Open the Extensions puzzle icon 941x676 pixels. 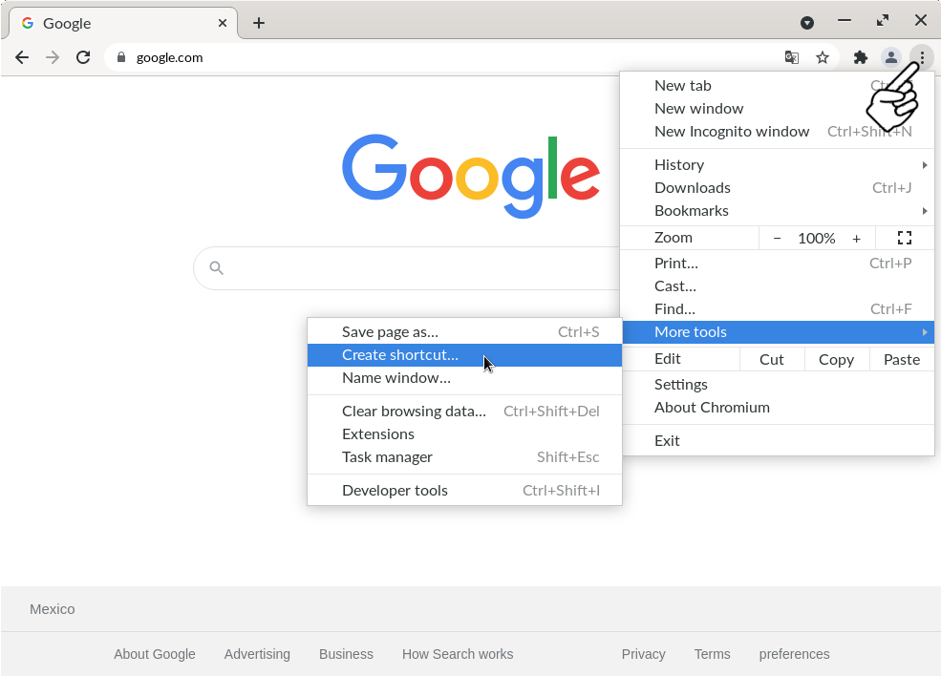tap(861, 57)
